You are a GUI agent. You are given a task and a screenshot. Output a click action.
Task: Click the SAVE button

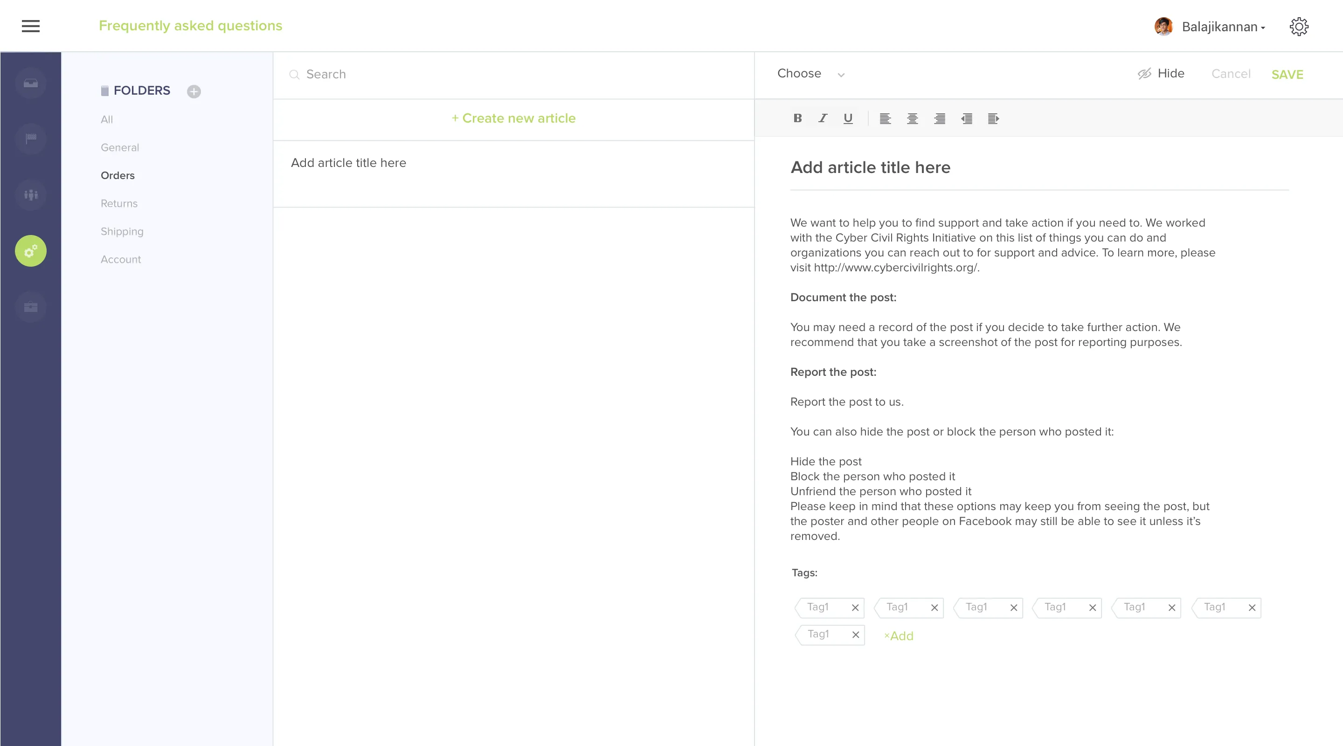(x=1287, y=75)
